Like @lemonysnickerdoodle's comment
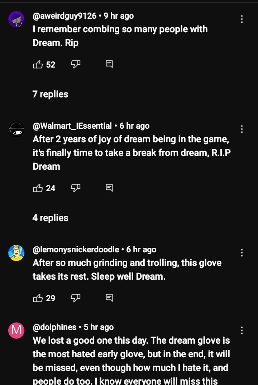This screenshot has height=385, width=258. [38, 298]
